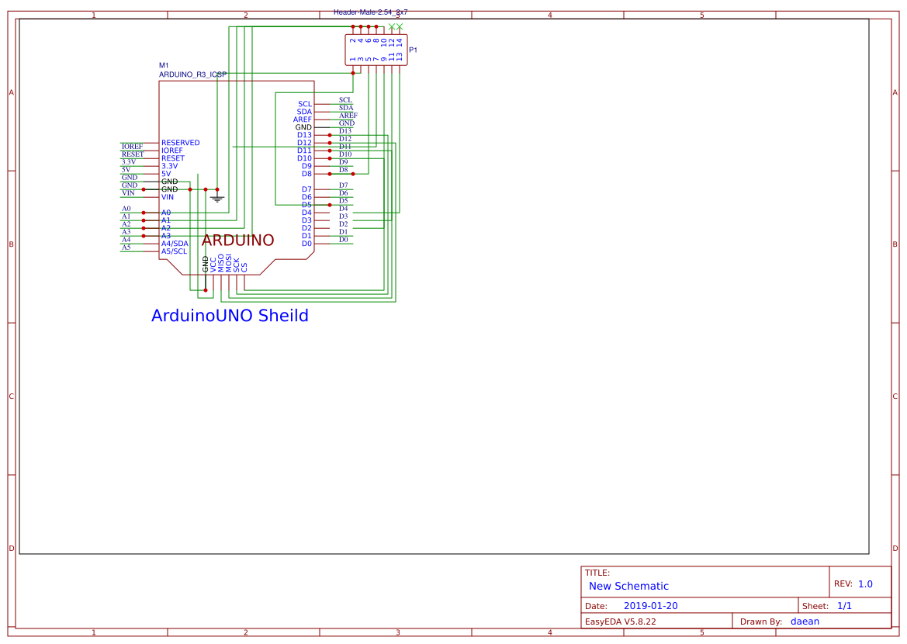Select the ground symbol below the GND net
This screenshot has height=644, width=907.
217,198
